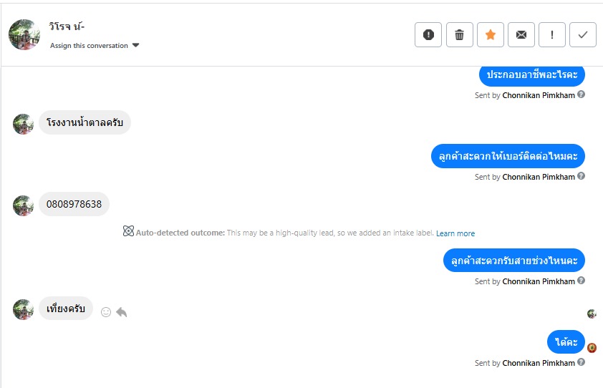The image size is (603, 388).
Task: Toggle the orange star follow-up button
Action: coord(491,34)
